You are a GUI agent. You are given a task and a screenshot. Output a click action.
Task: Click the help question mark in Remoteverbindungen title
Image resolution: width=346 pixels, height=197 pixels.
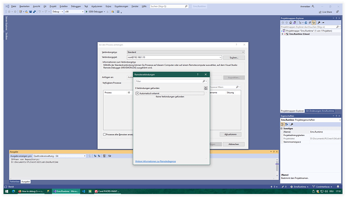pyautogui.click(x=198, y=74)
